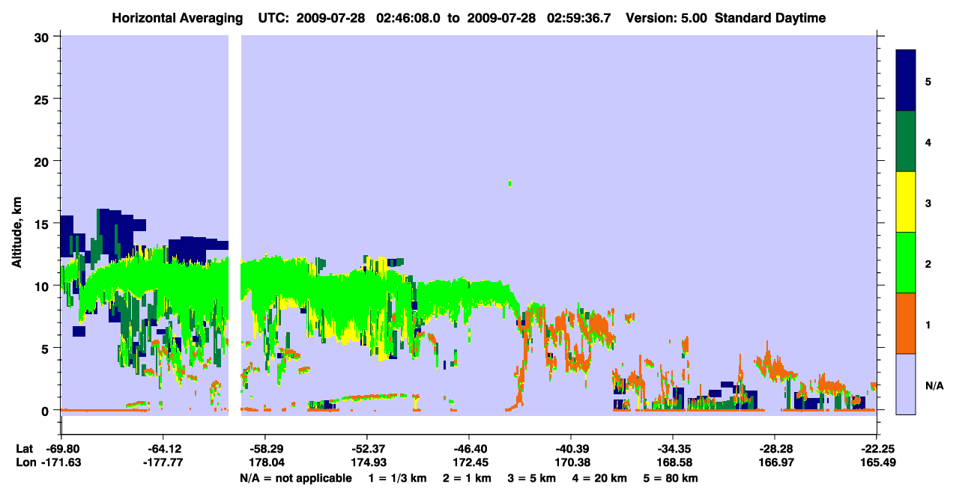
Task: Click the start time '02:46:08.0' in title
Action: 408,18
